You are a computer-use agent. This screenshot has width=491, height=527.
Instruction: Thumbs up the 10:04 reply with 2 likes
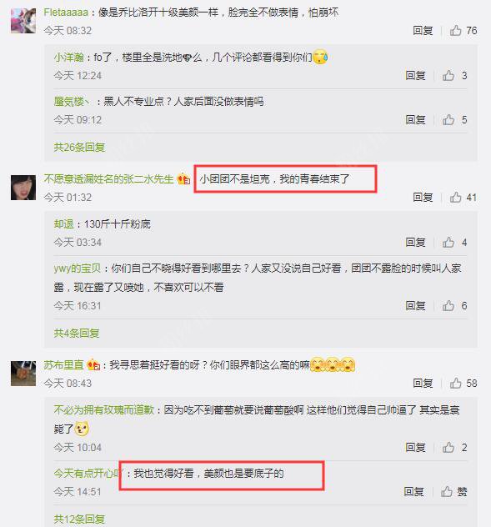(454, 447)
